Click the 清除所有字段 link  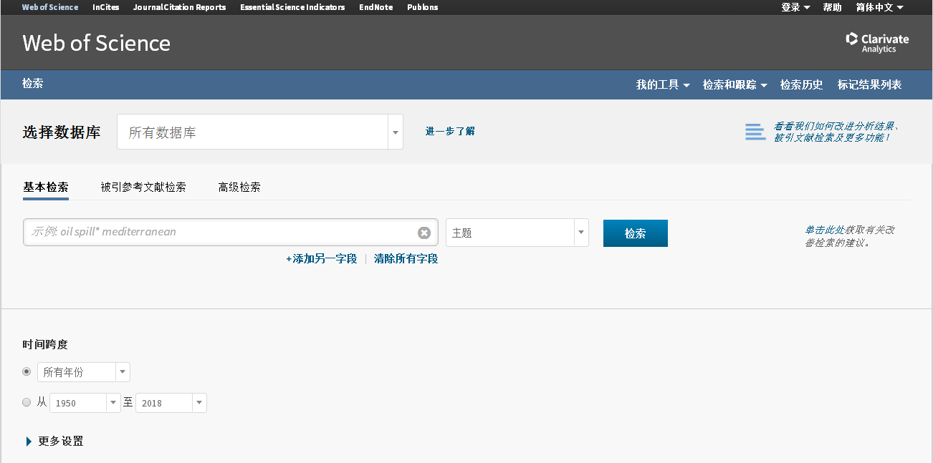click(x=406, y=259)
